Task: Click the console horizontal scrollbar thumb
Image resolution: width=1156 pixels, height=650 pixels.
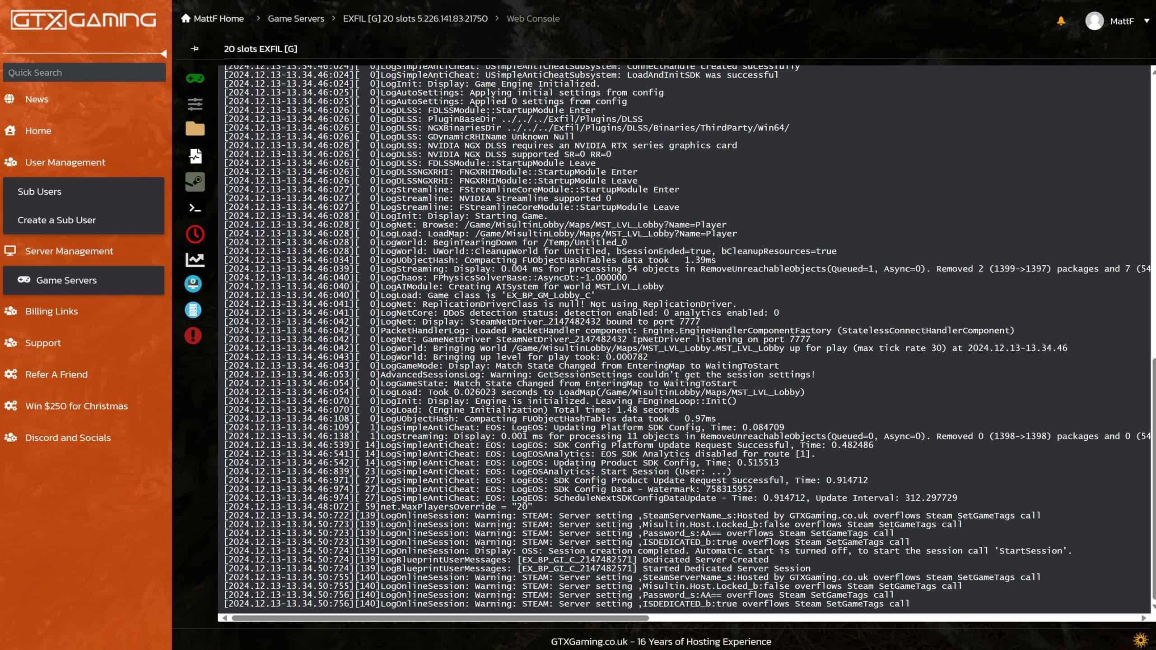Action: coord(440,618)
